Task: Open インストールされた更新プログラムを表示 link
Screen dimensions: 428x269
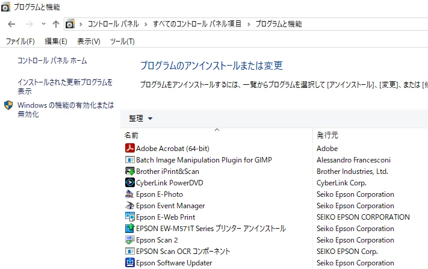Action: [65, 87]
